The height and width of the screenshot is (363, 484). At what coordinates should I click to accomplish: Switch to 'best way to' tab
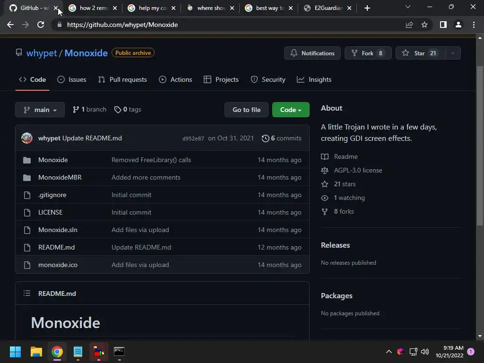(x=269, y=8)
